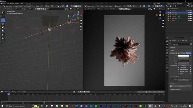Collapse the Beam Shape subpanel

point(176,77)
